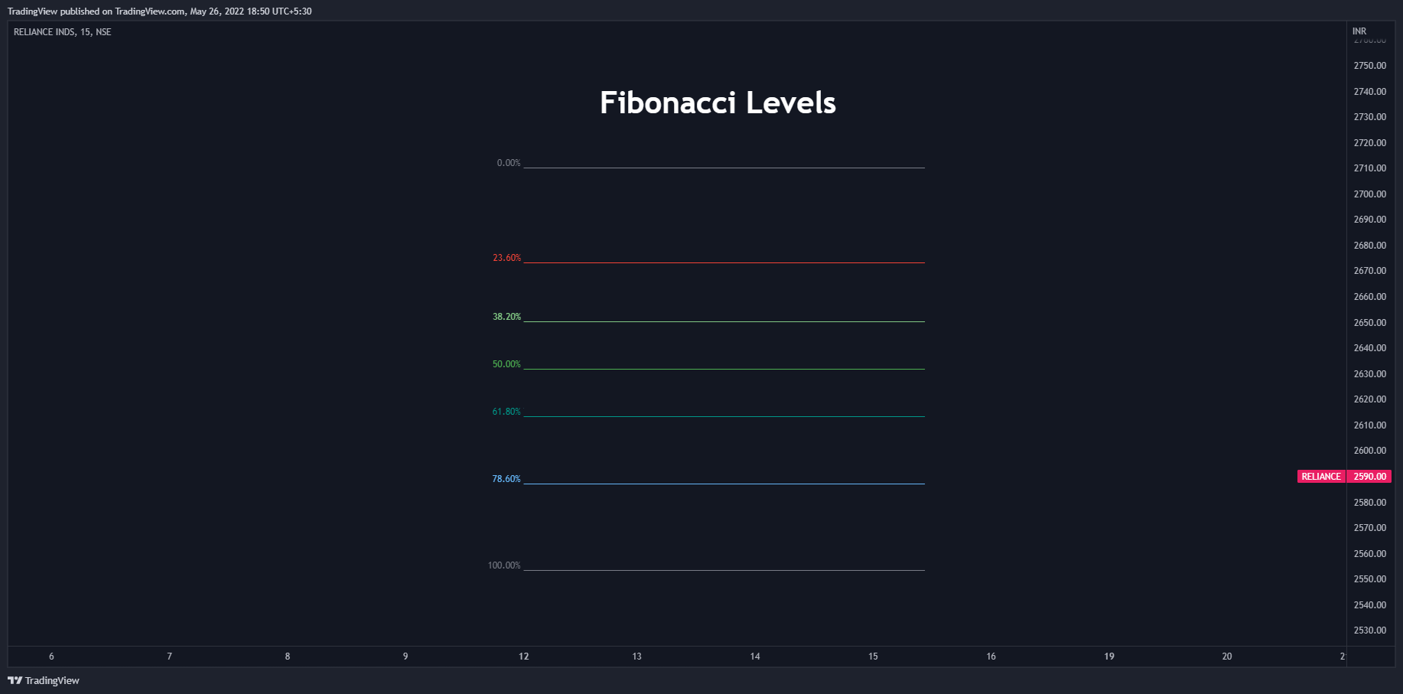Click date 6 on the time axis
Screen dimensions: 1403x694
51,657
